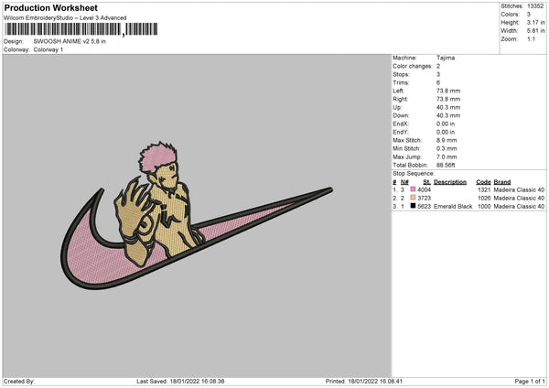
Task: Click the 'EndY:' label
Action: click(401, 132)
